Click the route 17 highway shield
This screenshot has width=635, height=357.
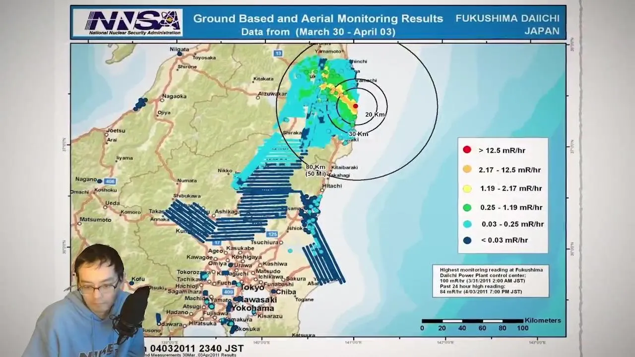tap(217, 243)
